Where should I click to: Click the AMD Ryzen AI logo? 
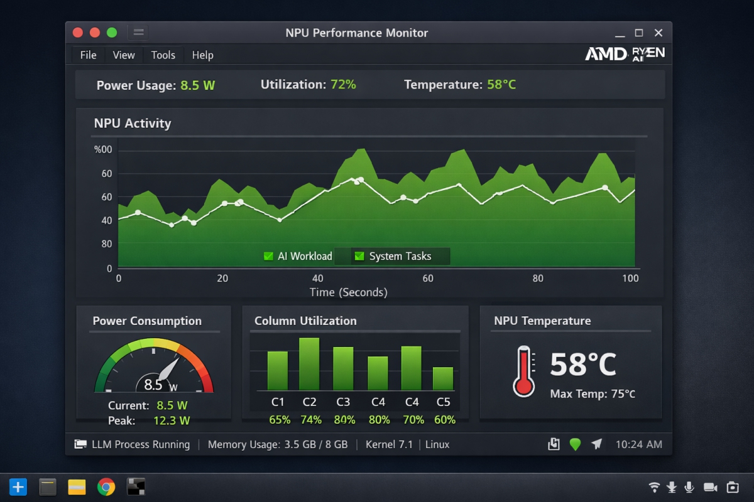[x=625, y=55]
